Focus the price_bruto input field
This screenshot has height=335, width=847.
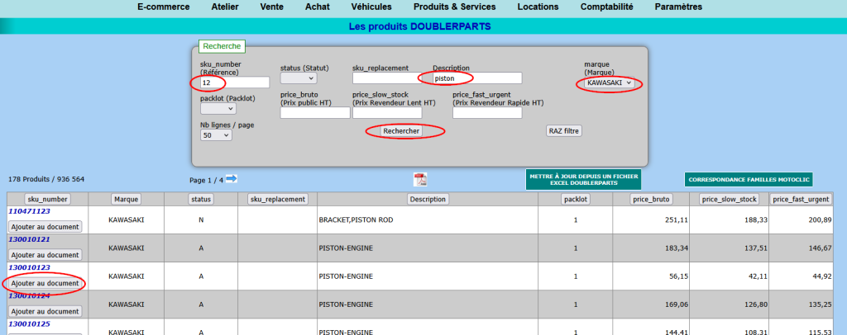coord(315,112)
